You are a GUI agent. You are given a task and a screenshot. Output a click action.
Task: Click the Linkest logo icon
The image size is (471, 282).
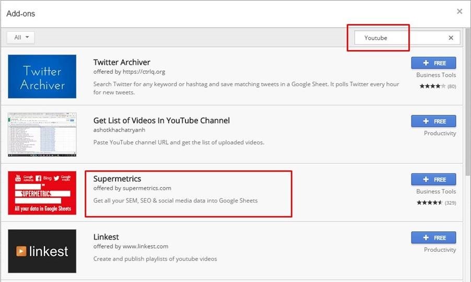42,251
